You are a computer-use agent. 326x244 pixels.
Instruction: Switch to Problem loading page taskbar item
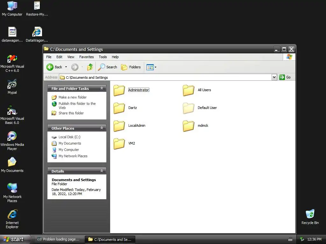(59, 240)
